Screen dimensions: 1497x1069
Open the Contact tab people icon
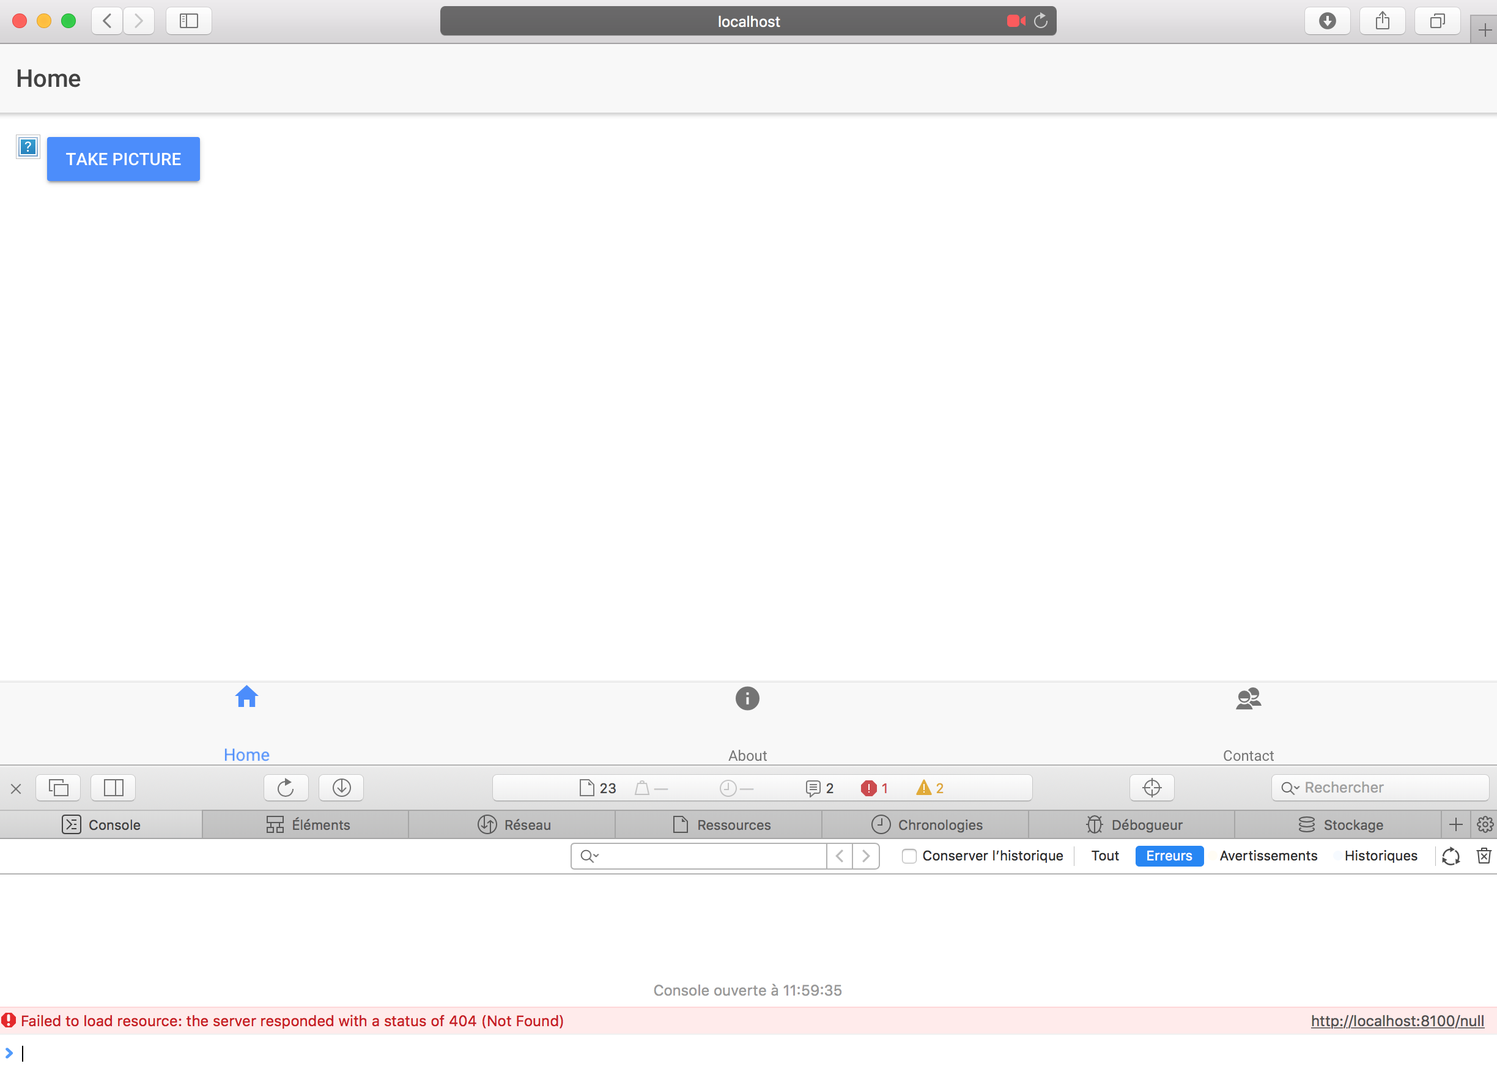pyautogui.click(x=1247, y=698)
